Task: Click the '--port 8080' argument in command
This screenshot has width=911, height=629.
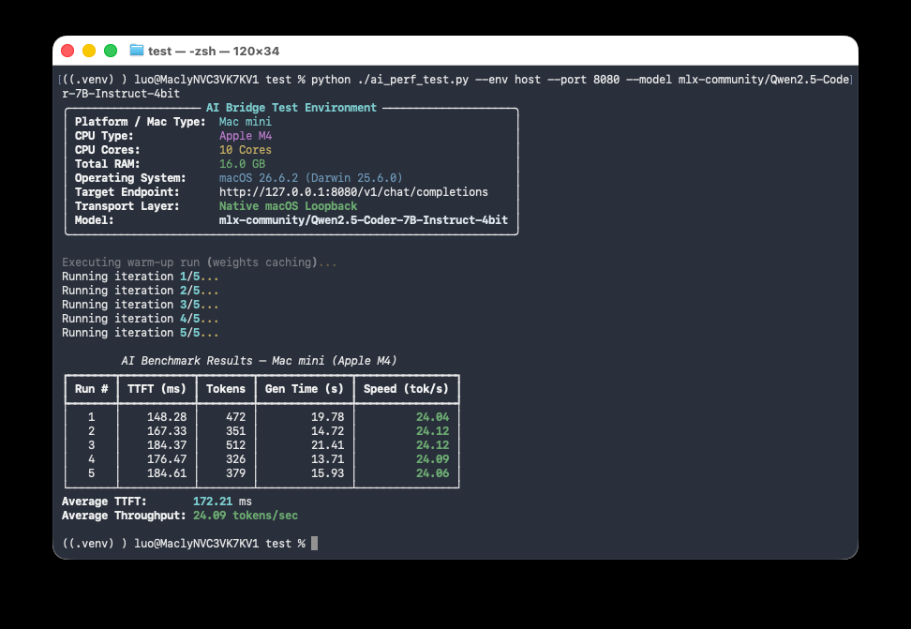Action: [x=583, y=80]
